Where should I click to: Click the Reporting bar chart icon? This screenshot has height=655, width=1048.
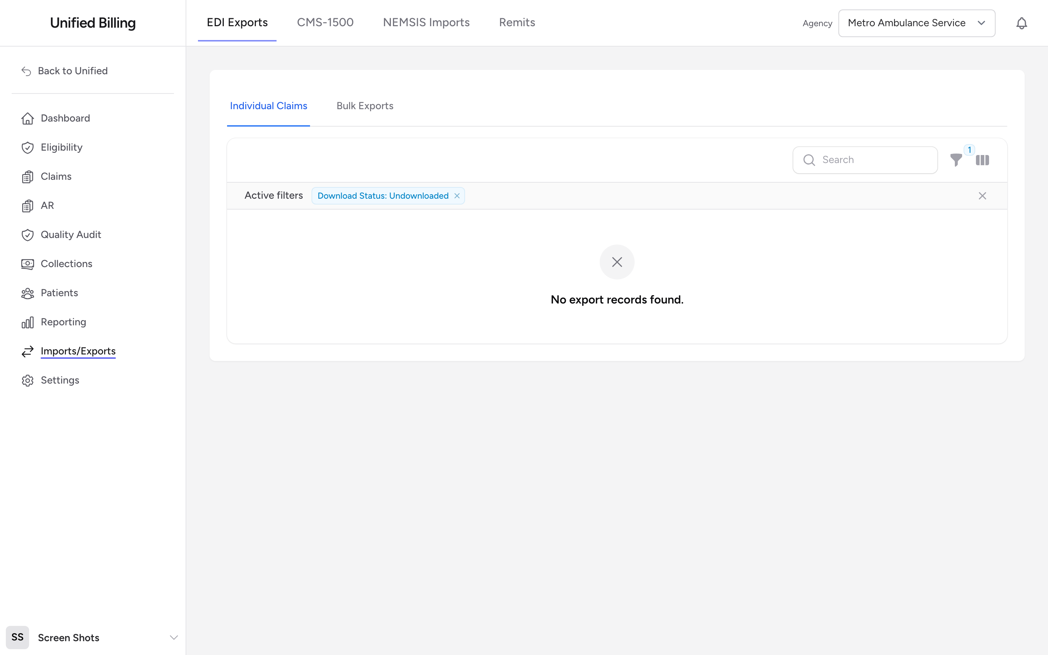tap(27, 322)
